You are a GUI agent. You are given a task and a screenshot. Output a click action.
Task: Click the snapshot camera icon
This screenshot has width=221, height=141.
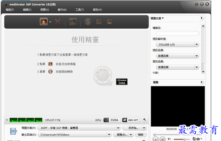tap(198, 139)
